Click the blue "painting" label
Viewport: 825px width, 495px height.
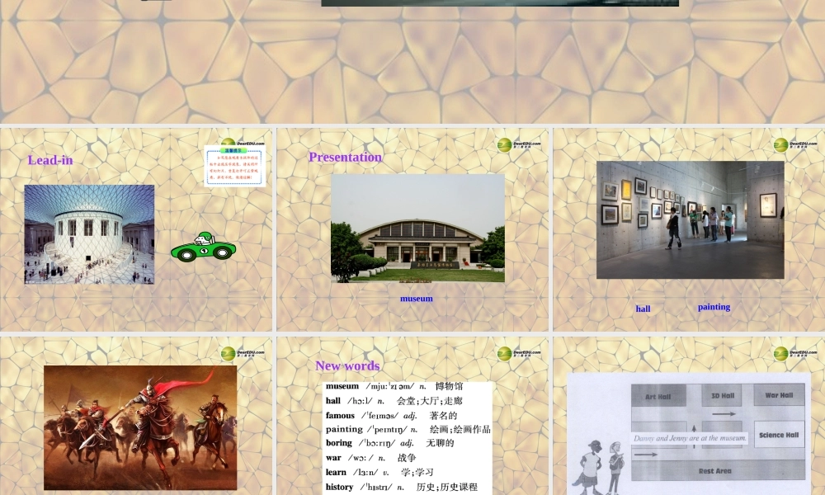[714, 307]
